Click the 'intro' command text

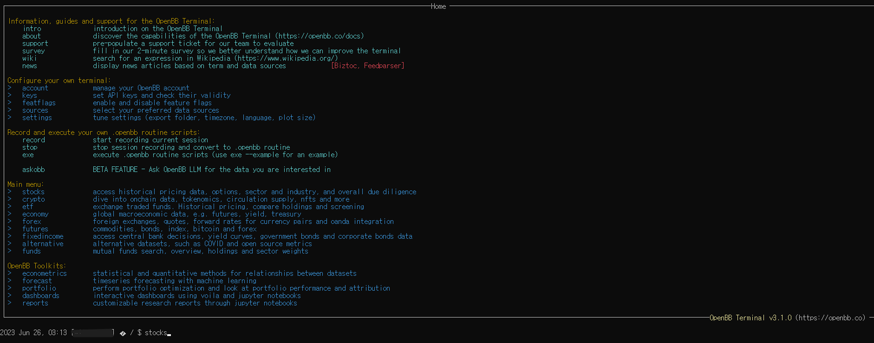pyautogui.click(x=32, y=29)
